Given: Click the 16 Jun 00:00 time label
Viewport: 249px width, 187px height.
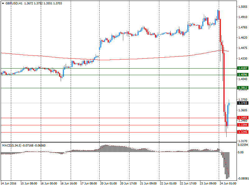Looking at the screenshot, I should pos(49,184).
